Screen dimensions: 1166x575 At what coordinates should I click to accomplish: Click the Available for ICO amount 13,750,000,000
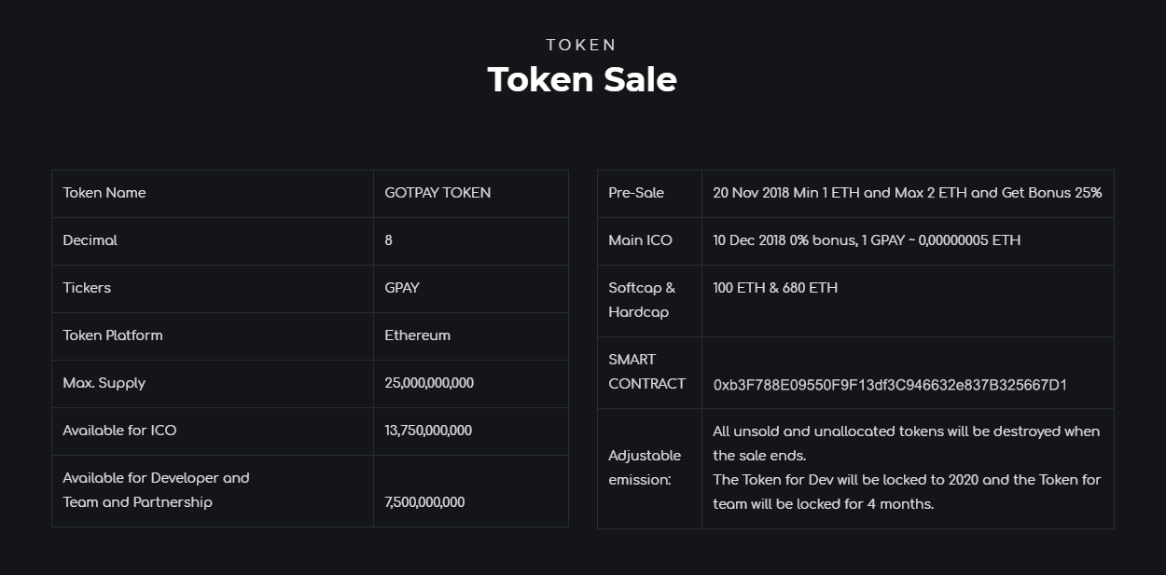(x=428, y=431)
